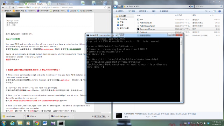Open the Install Package.rar download item
Screen dimensions: 224x126
coord(62,117)
